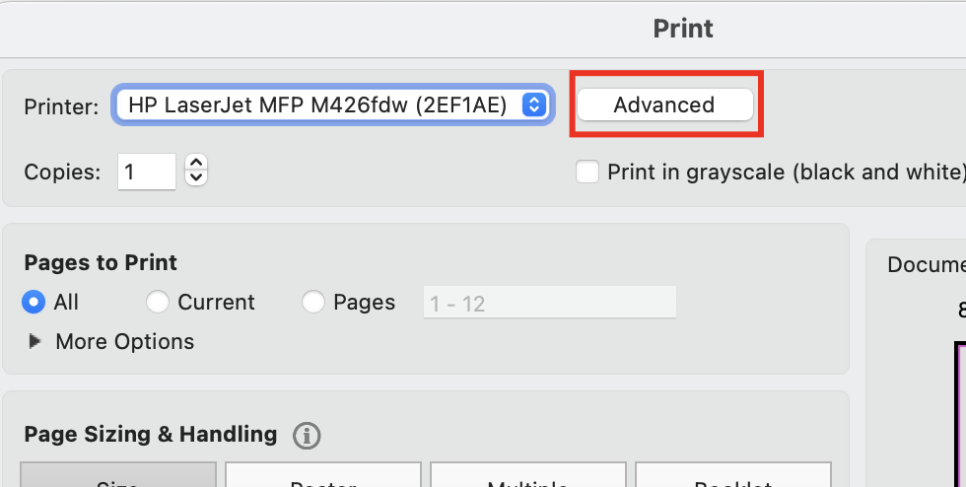Choose the Multiple pages sizing option

click(527, 477)
